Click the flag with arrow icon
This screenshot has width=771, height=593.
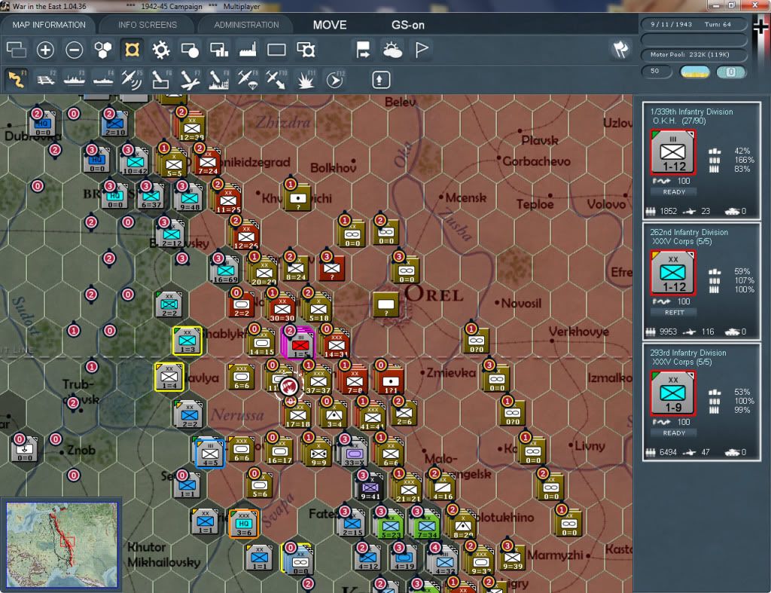tap(364, 50)
